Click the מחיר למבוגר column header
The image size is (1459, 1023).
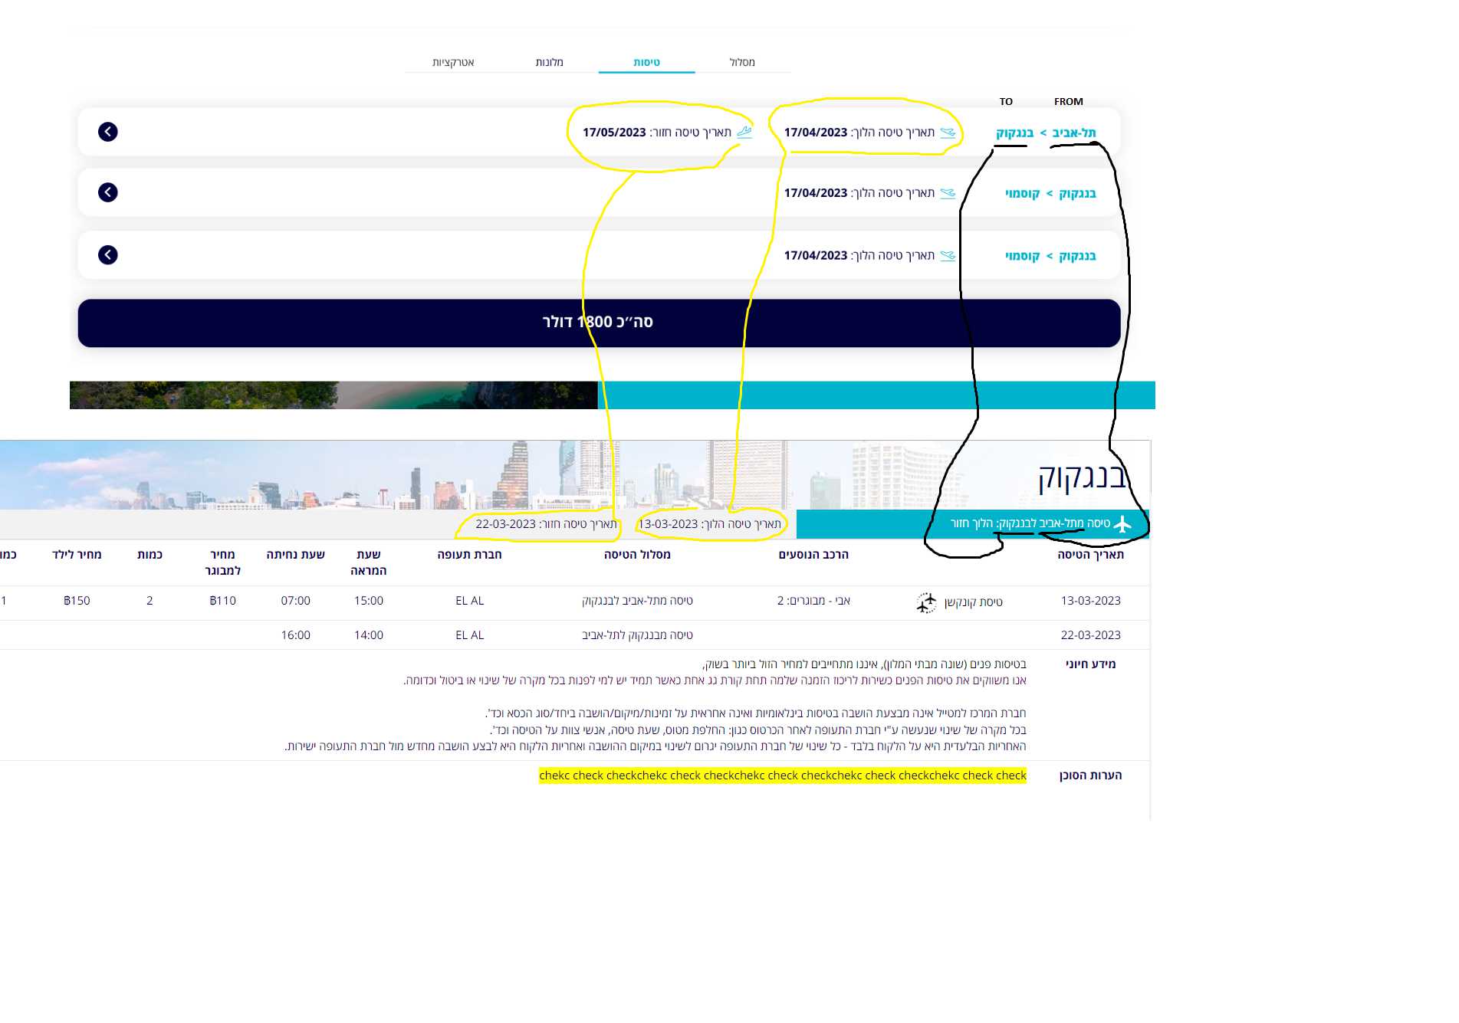coord(223,562)
